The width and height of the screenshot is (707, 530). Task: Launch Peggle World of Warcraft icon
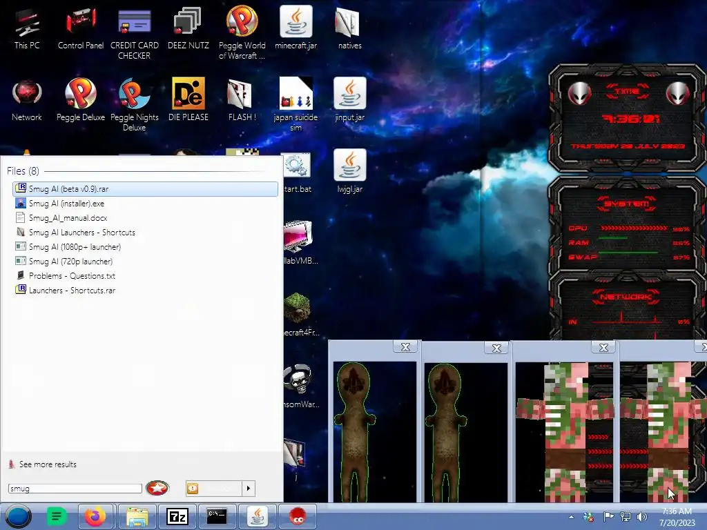coord(242,33)
